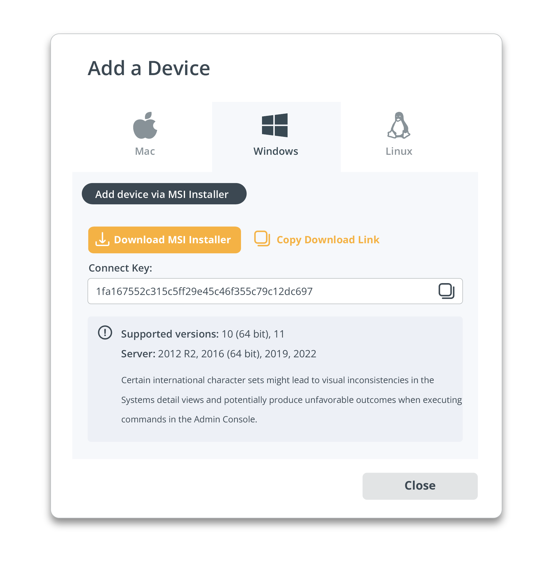552x565 pixels.
Task: Click the Windows logo icon
Action: [275, 125]
